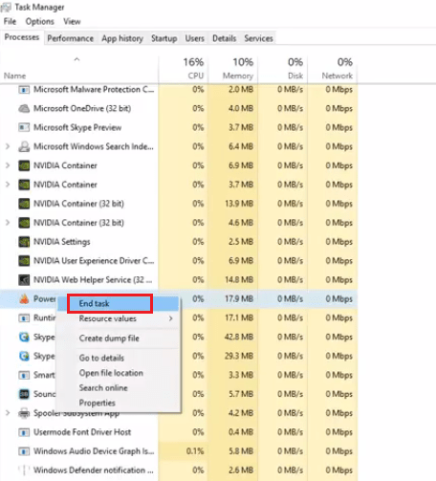Select the Processes tab
This screenshot has height=481, width=436.
(x=22, y=37)
